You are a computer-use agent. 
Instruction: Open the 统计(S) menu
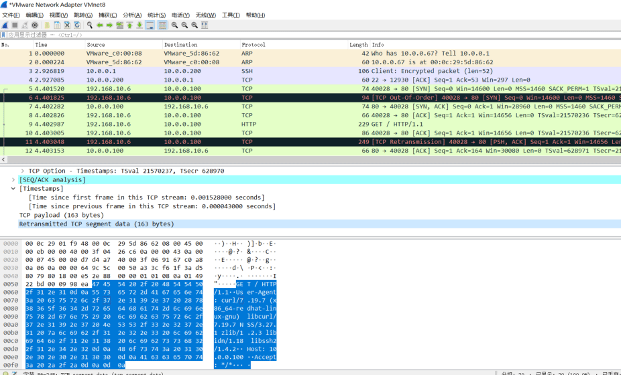156,15
